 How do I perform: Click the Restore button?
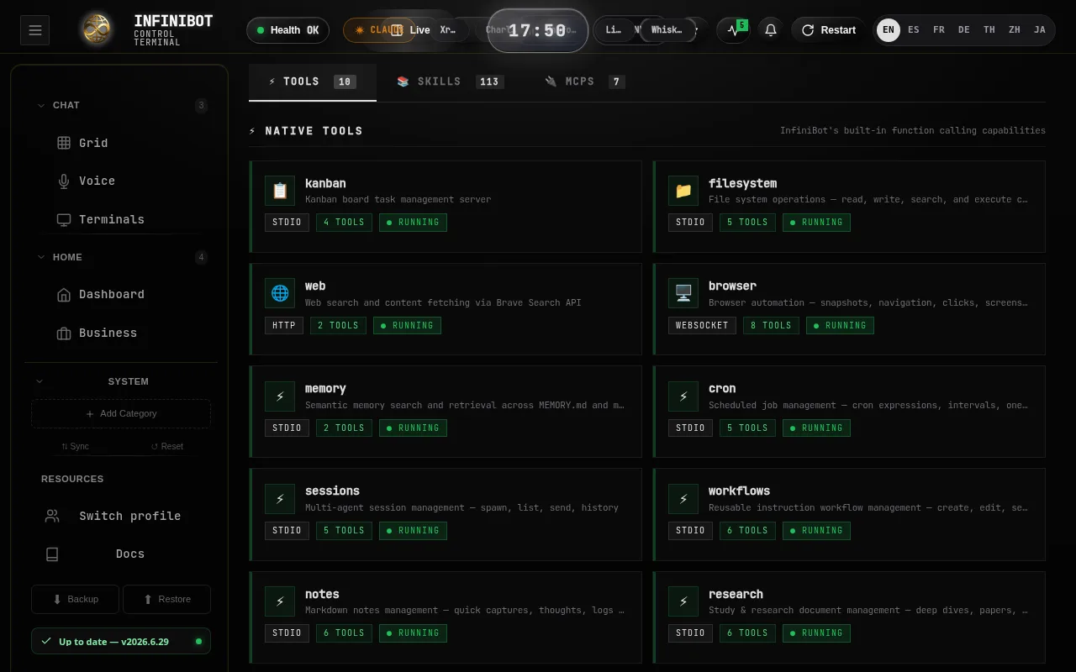pyautogui.click(x=166, y=599)
